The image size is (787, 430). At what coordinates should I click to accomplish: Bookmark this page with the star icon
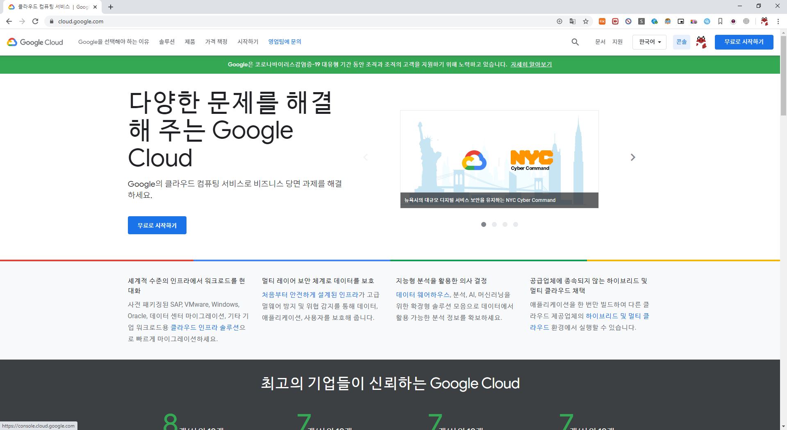click(x=586, y=21)
